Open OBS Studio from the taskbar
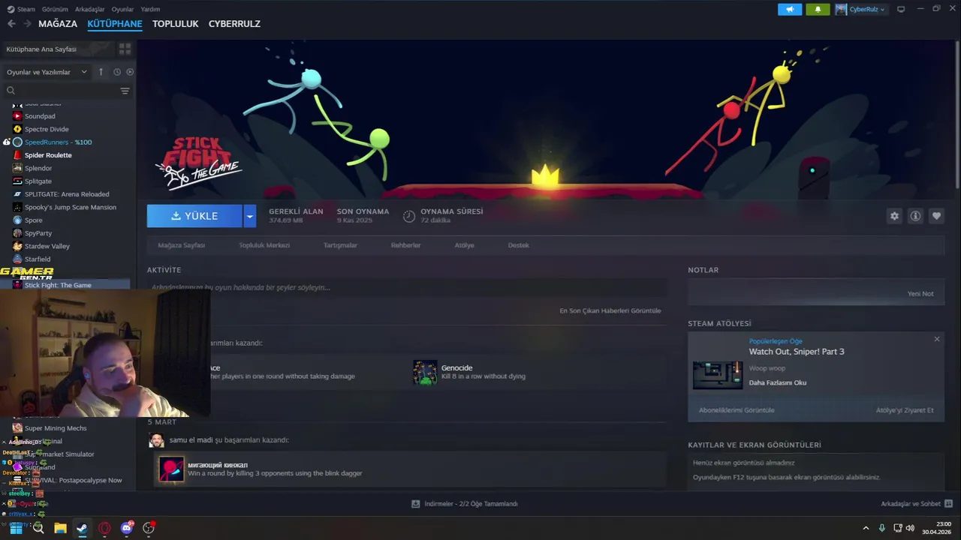 point(149,528)
